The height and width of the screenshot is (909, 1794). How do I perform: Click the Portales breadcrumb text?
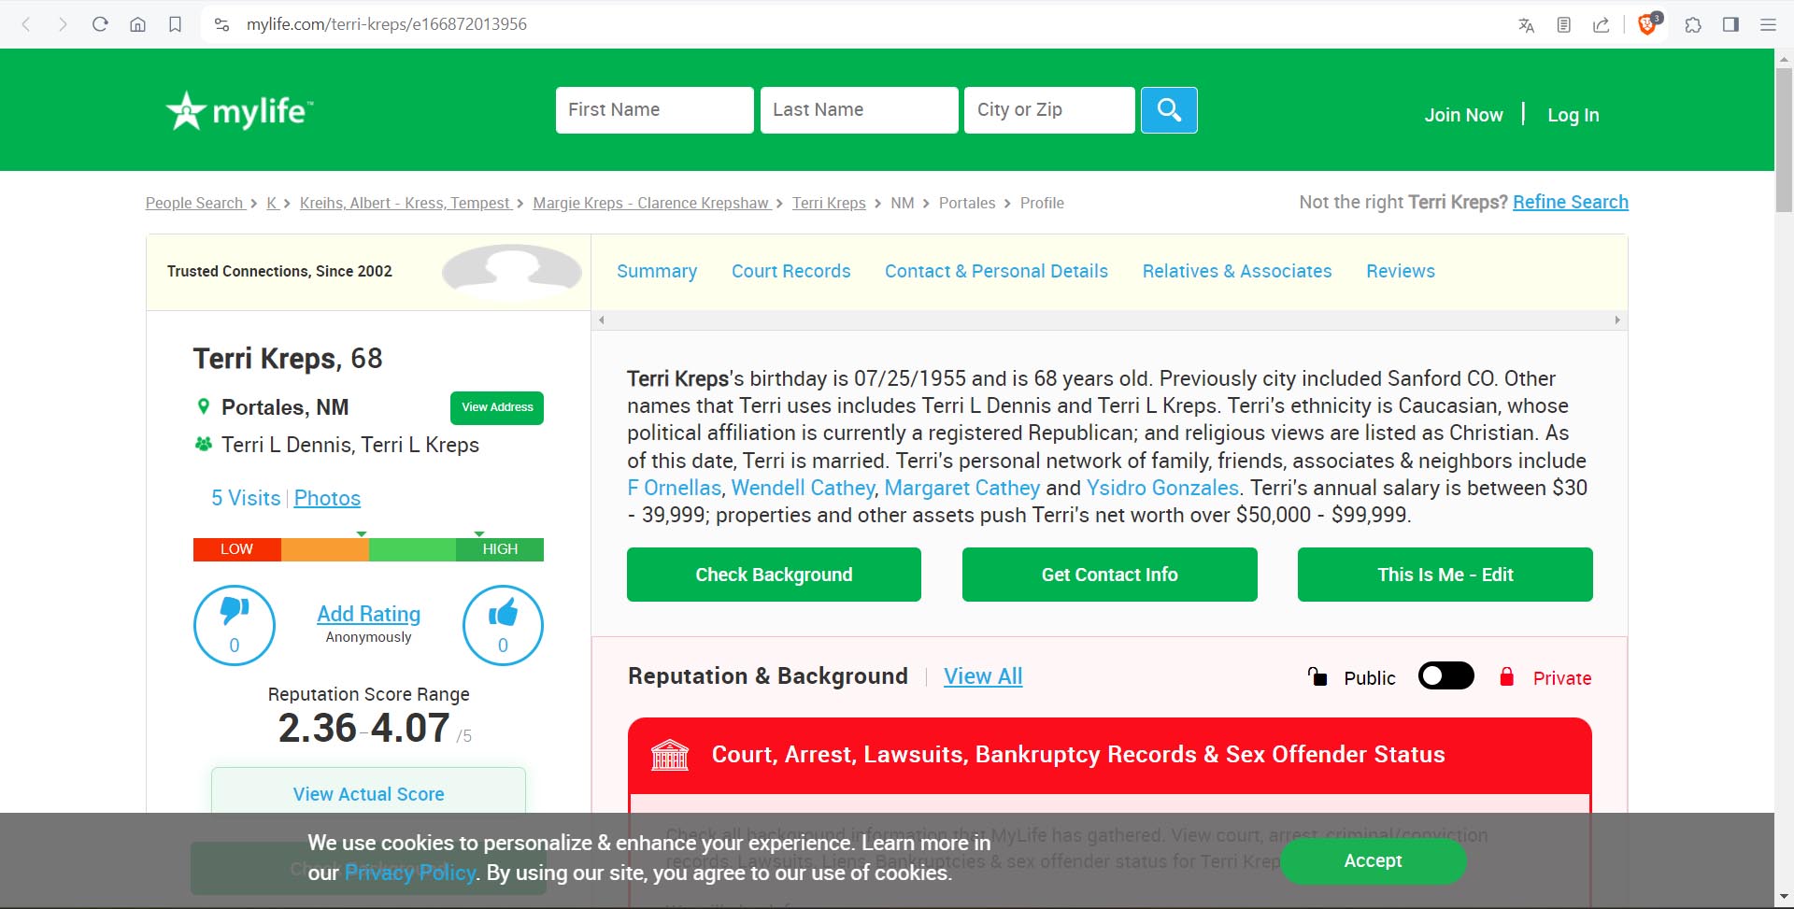click(x=967, y=203)
